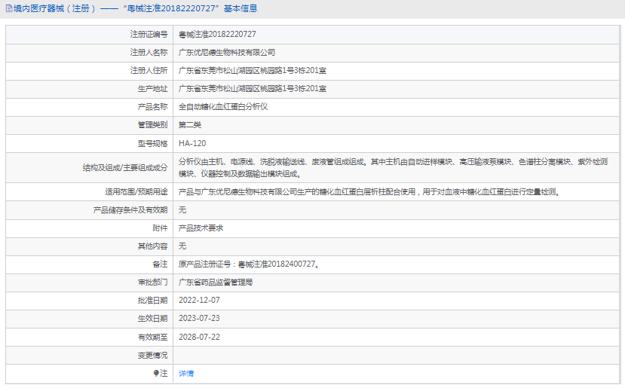
Task: Select product name 全自动糖化血红蛋白分析仪
Action: (x=223, y=107)
